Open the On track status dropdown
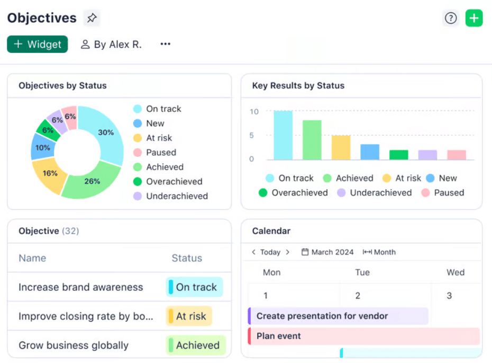Image resolution: width=492 pixels, height=363 pixels. pos(194,287)
